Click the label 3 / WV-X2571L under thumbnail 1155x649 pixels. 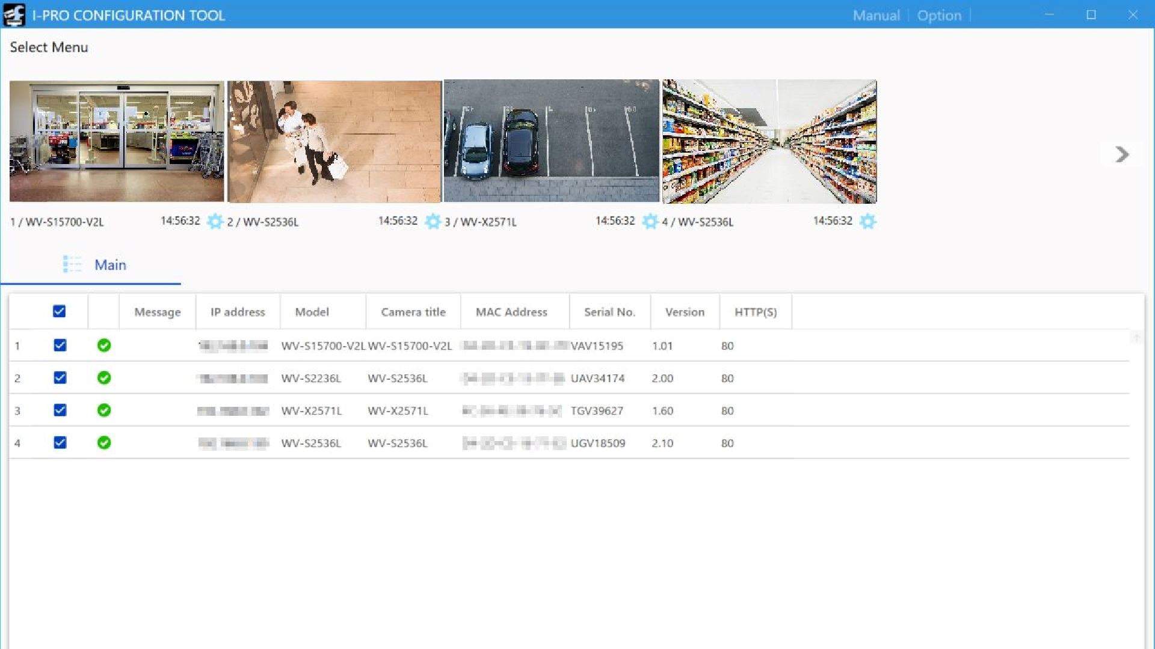coord(480,222)
